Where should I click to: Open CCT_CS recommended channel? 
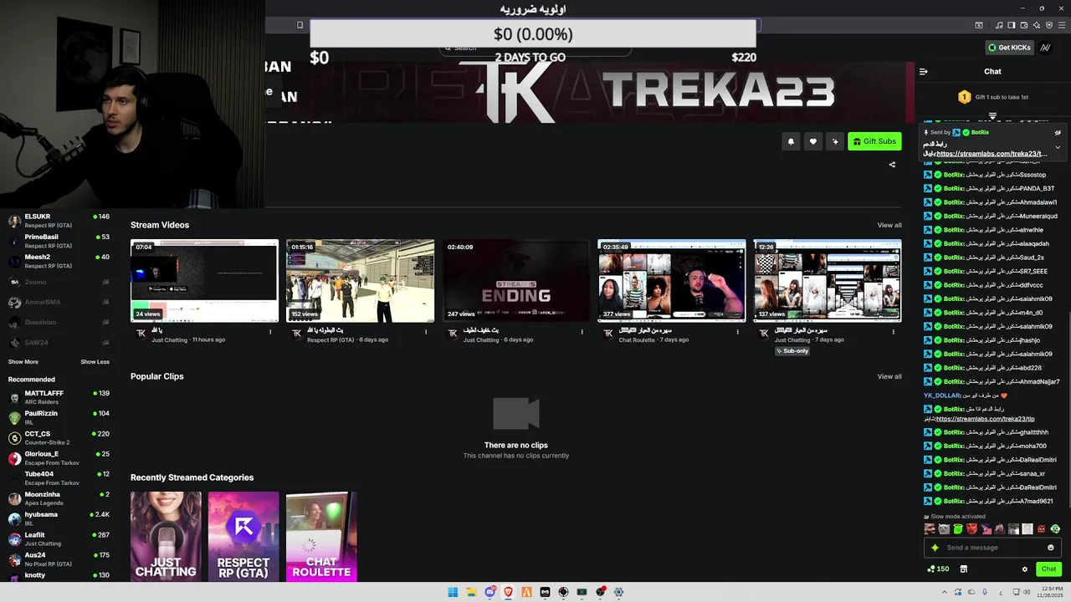click(59, 437)
